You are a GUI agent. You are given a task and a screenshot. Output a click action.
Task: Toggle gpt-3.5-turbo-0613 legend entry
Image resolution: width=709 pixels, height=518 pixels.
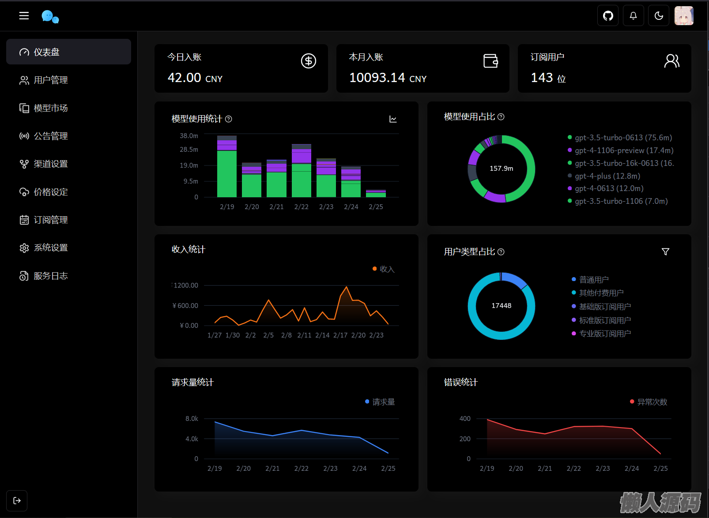coord(620,138)
